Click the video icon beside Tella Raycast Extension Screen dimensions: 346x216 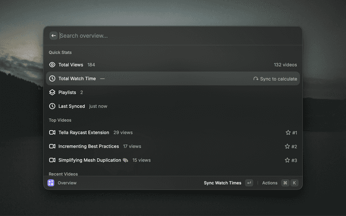click(x=52, y=132)
